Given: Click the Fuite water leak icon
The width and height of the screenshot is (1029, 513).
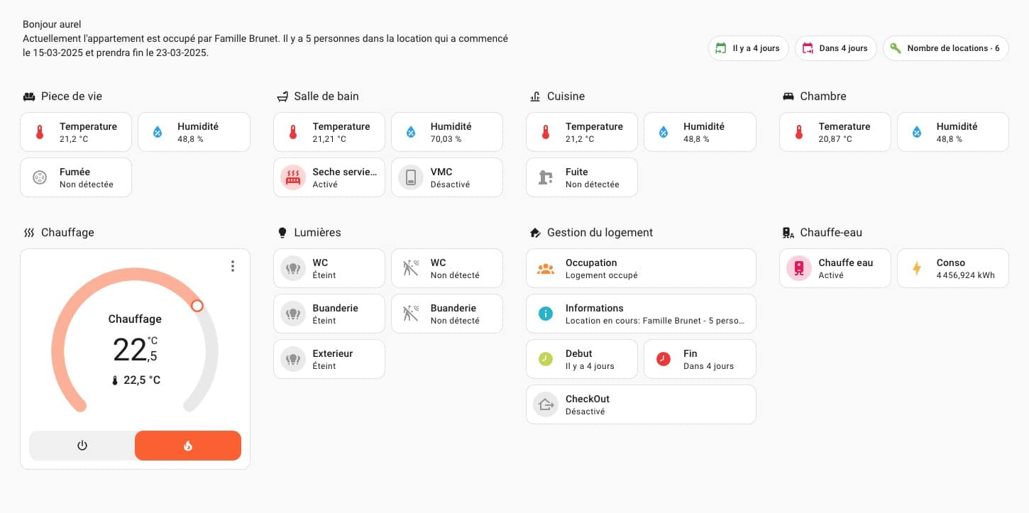Looking at the screenshot, I should click(x=546, y=177).
